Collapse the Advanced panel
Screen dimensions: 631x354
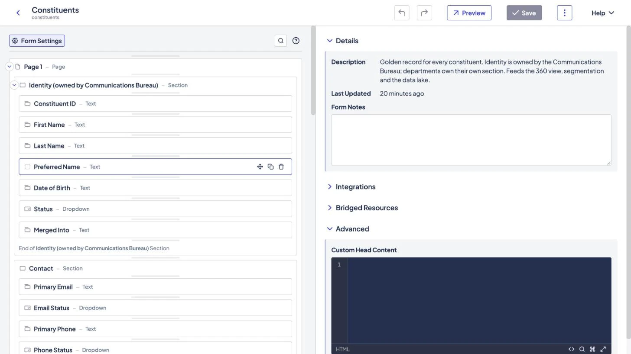(x=330, y=229)
